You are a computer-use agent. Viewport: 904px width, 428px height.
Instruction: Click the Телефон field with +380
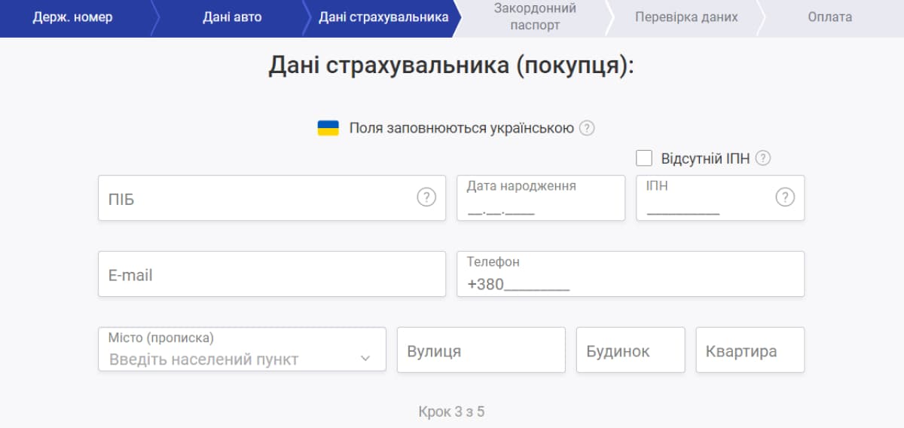coord(631,274)
